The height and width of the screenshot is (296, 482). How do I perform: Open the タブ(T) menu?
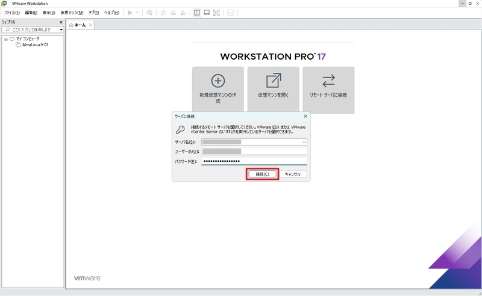(x=94, y=13)
